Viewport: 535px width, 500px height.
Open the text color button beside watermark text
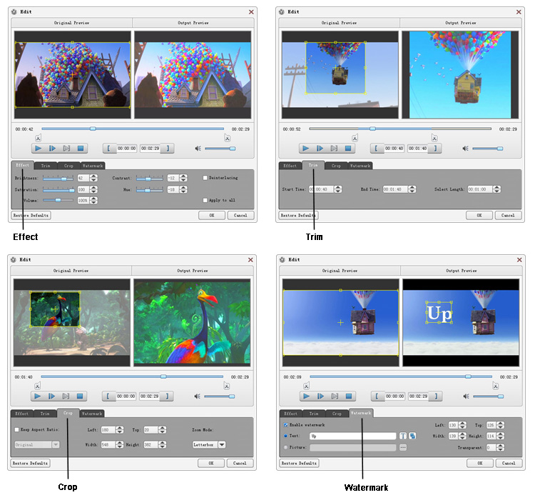(412, 436)
